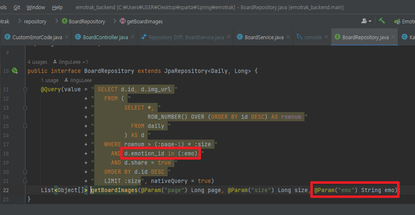Click the getBoardImages breadcrumb
The image size is (415, 215).
(145, 21)
